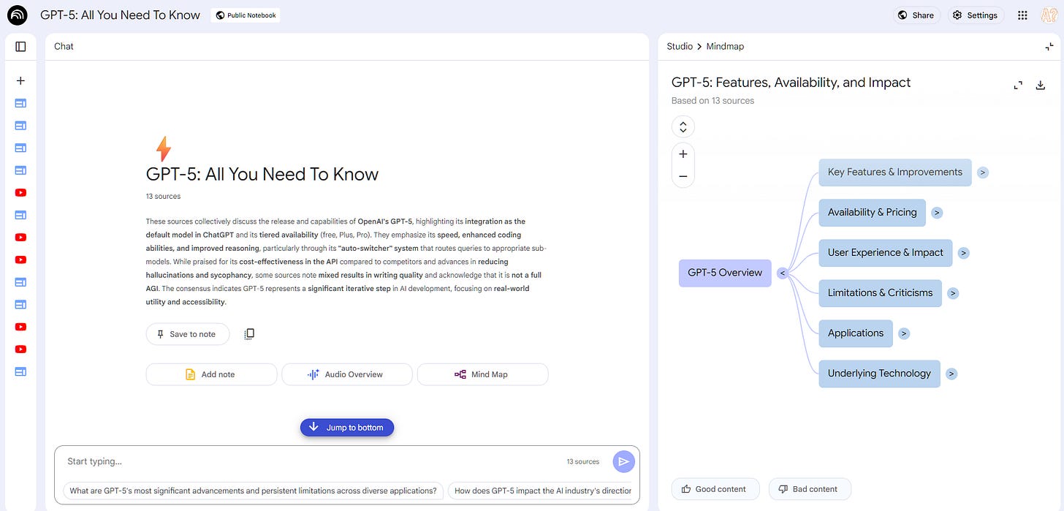This screenshot has width=1064, height=511.
Task: Click Mindmap in the breadcrumb
Action: point(725,46)
